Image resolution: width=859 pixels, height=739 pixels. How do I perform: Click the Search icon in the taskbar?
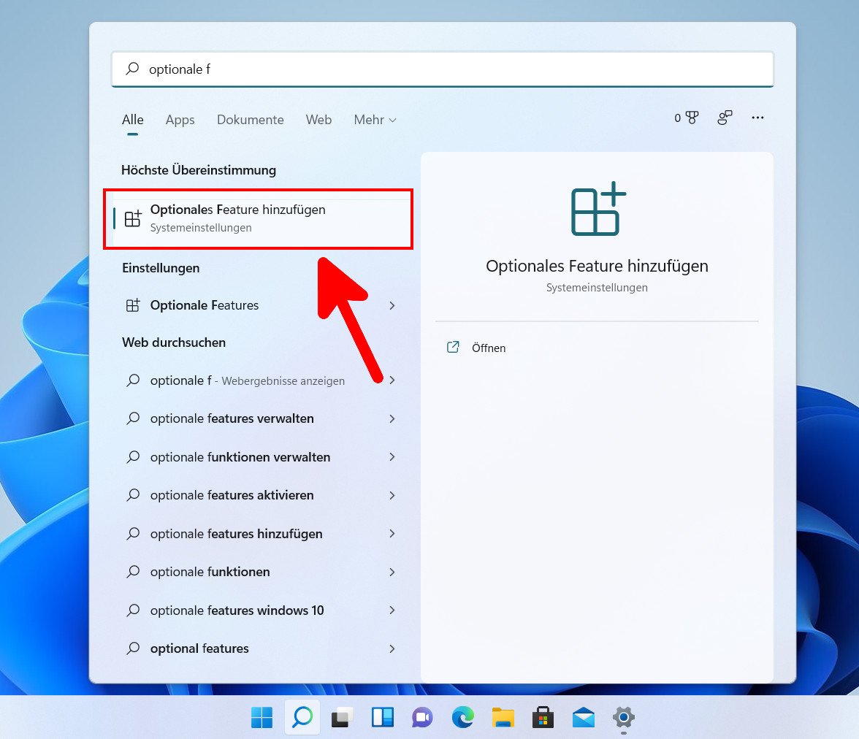pyautogui.click(x=302, y=718)
